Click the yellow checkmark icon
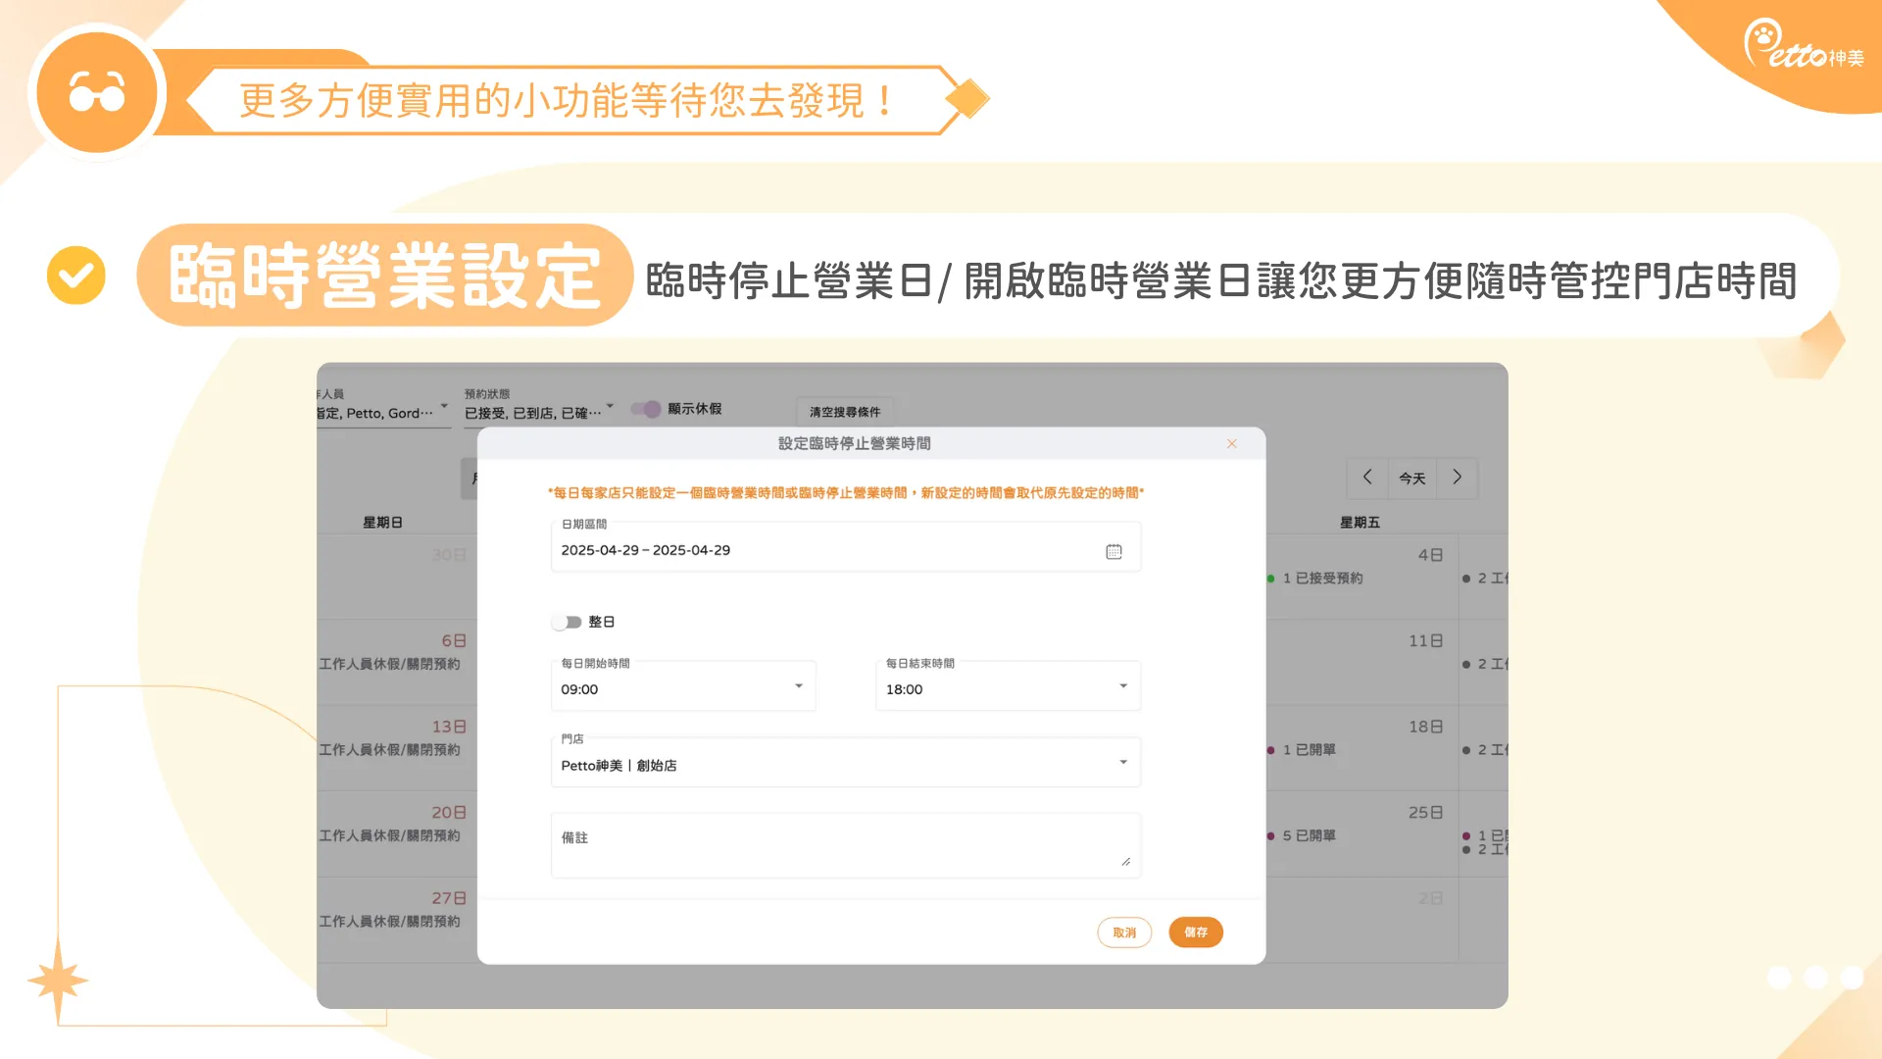 pos(76,276)
